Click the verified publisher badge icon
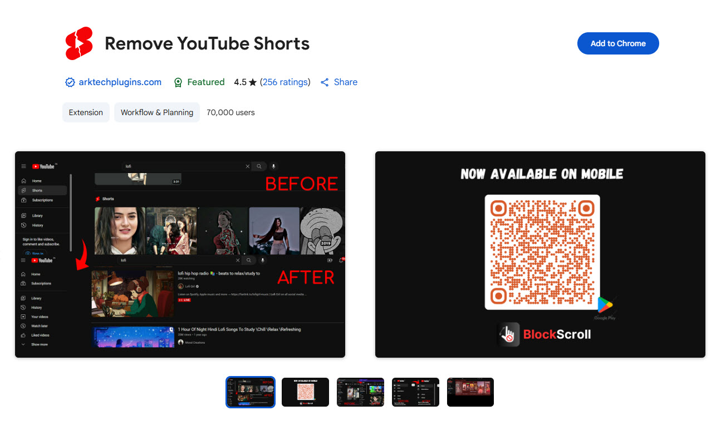Screen dimensions: 721x435 [x=70, y=82]
